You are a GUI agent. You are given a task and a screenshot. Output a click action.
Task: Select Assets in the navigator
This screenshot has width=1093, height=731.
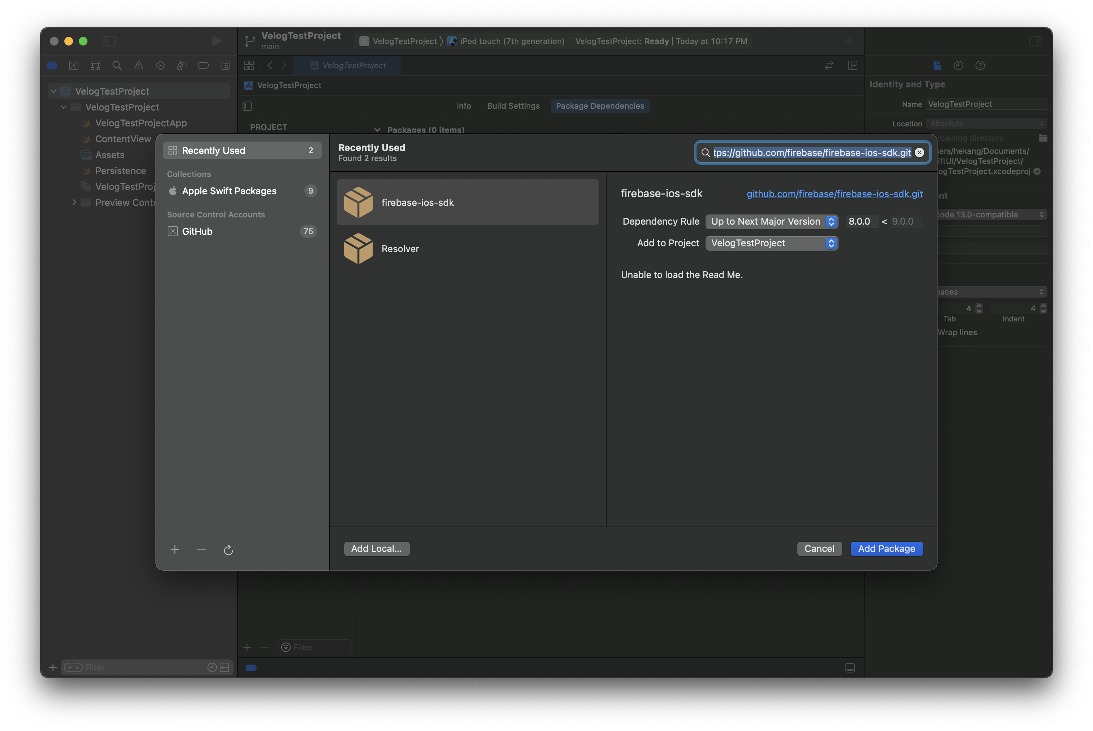pyautogui.click(x=109, y=155)
